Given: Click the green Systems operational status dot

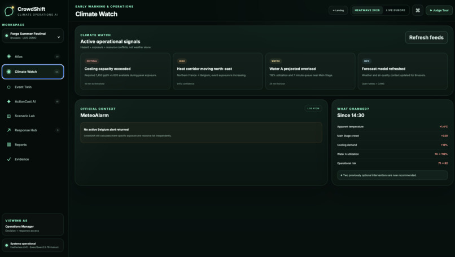Looking at the screenshot, I should point(6,245).
